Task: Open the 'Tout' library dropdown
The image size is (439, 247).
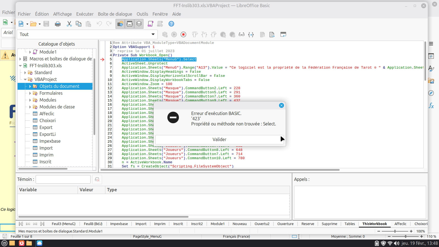Action: pos(153,34)
